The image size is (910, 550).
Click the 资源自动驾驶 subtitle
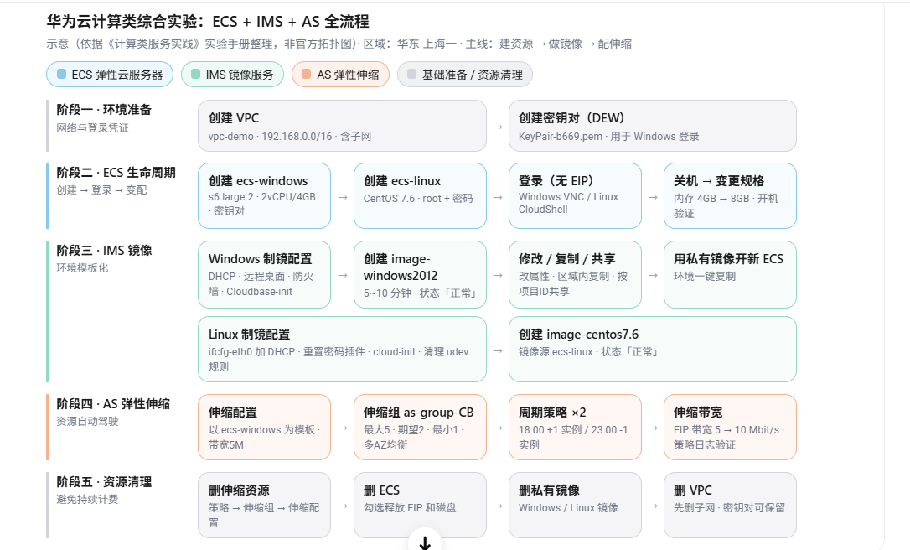pos(87,421)
